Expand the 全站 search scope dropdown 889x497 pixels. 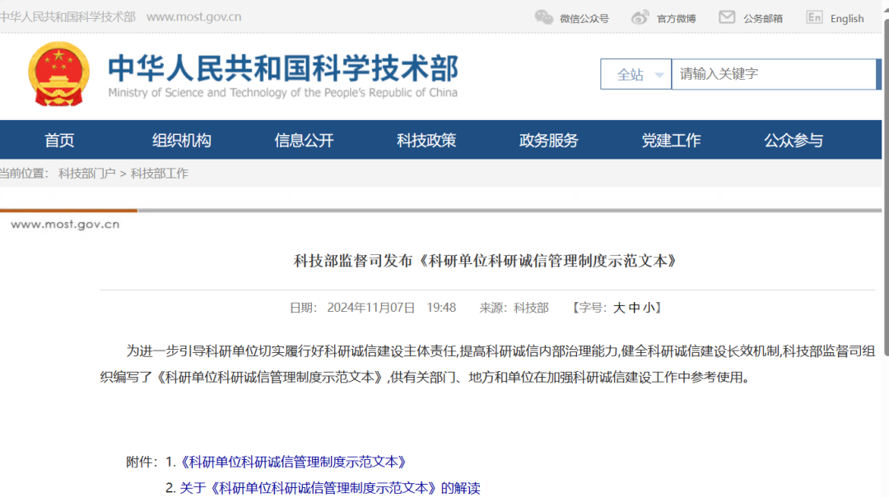coord(636,74)
